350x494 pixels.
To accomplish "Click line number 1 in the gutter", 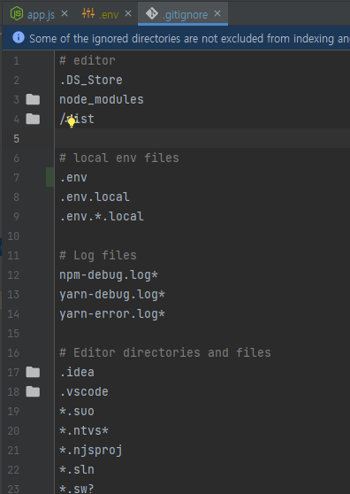I will (x=17, y=60).
